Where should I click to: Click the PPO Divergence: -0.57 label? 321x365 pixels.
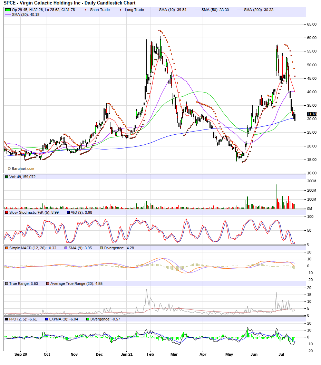coord(105,319)
